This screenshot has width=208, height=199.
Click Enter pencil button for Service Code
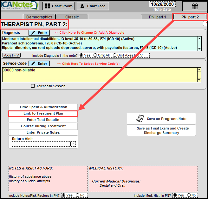point(39,63)
